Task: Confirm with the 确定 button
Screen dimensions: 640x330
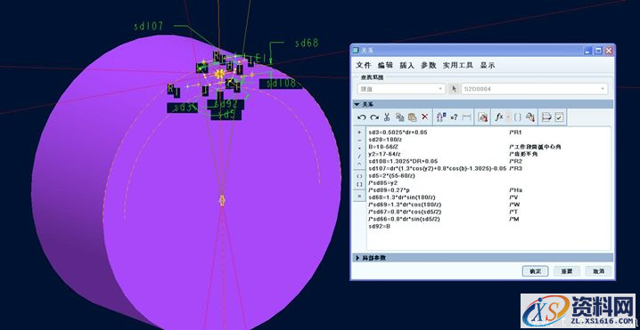Action: (535, 271)
